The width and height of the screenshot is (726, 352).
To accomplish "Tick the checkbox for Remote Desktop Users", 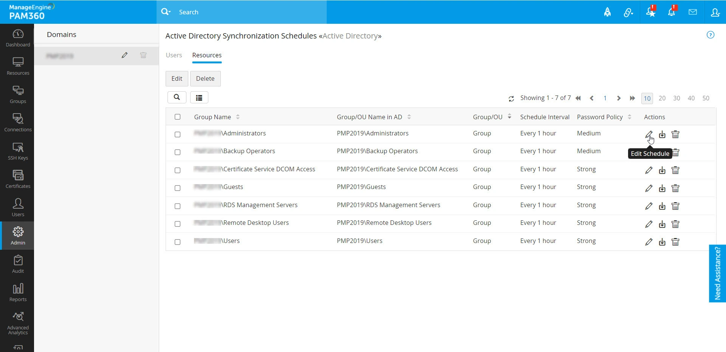I will [x=178, y=224].
